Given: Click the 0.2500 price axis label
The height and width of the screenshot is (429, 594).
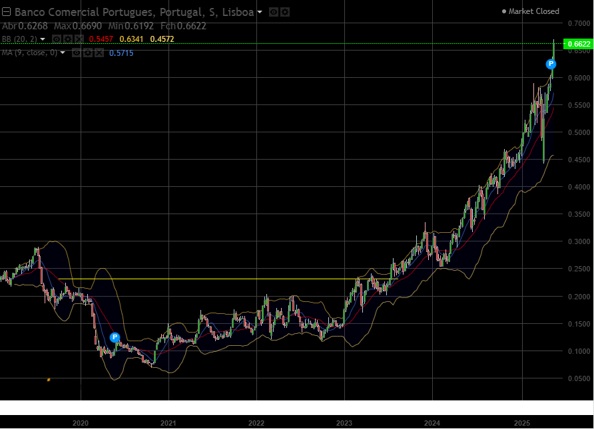Looking at the screenshot, I should (579, 269).
